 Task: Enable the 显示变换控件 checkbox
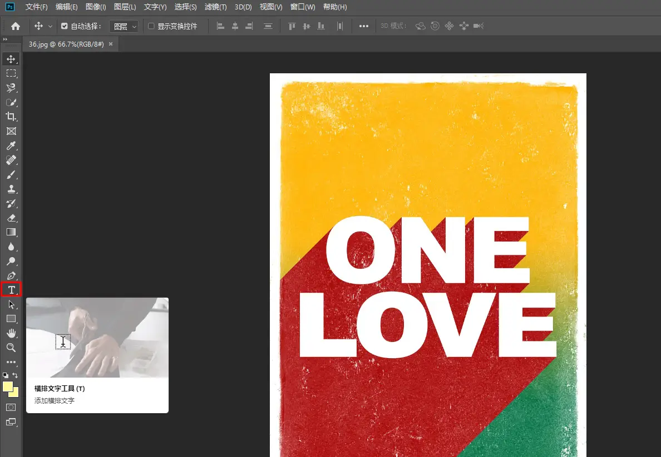click(x=151, y=26)
